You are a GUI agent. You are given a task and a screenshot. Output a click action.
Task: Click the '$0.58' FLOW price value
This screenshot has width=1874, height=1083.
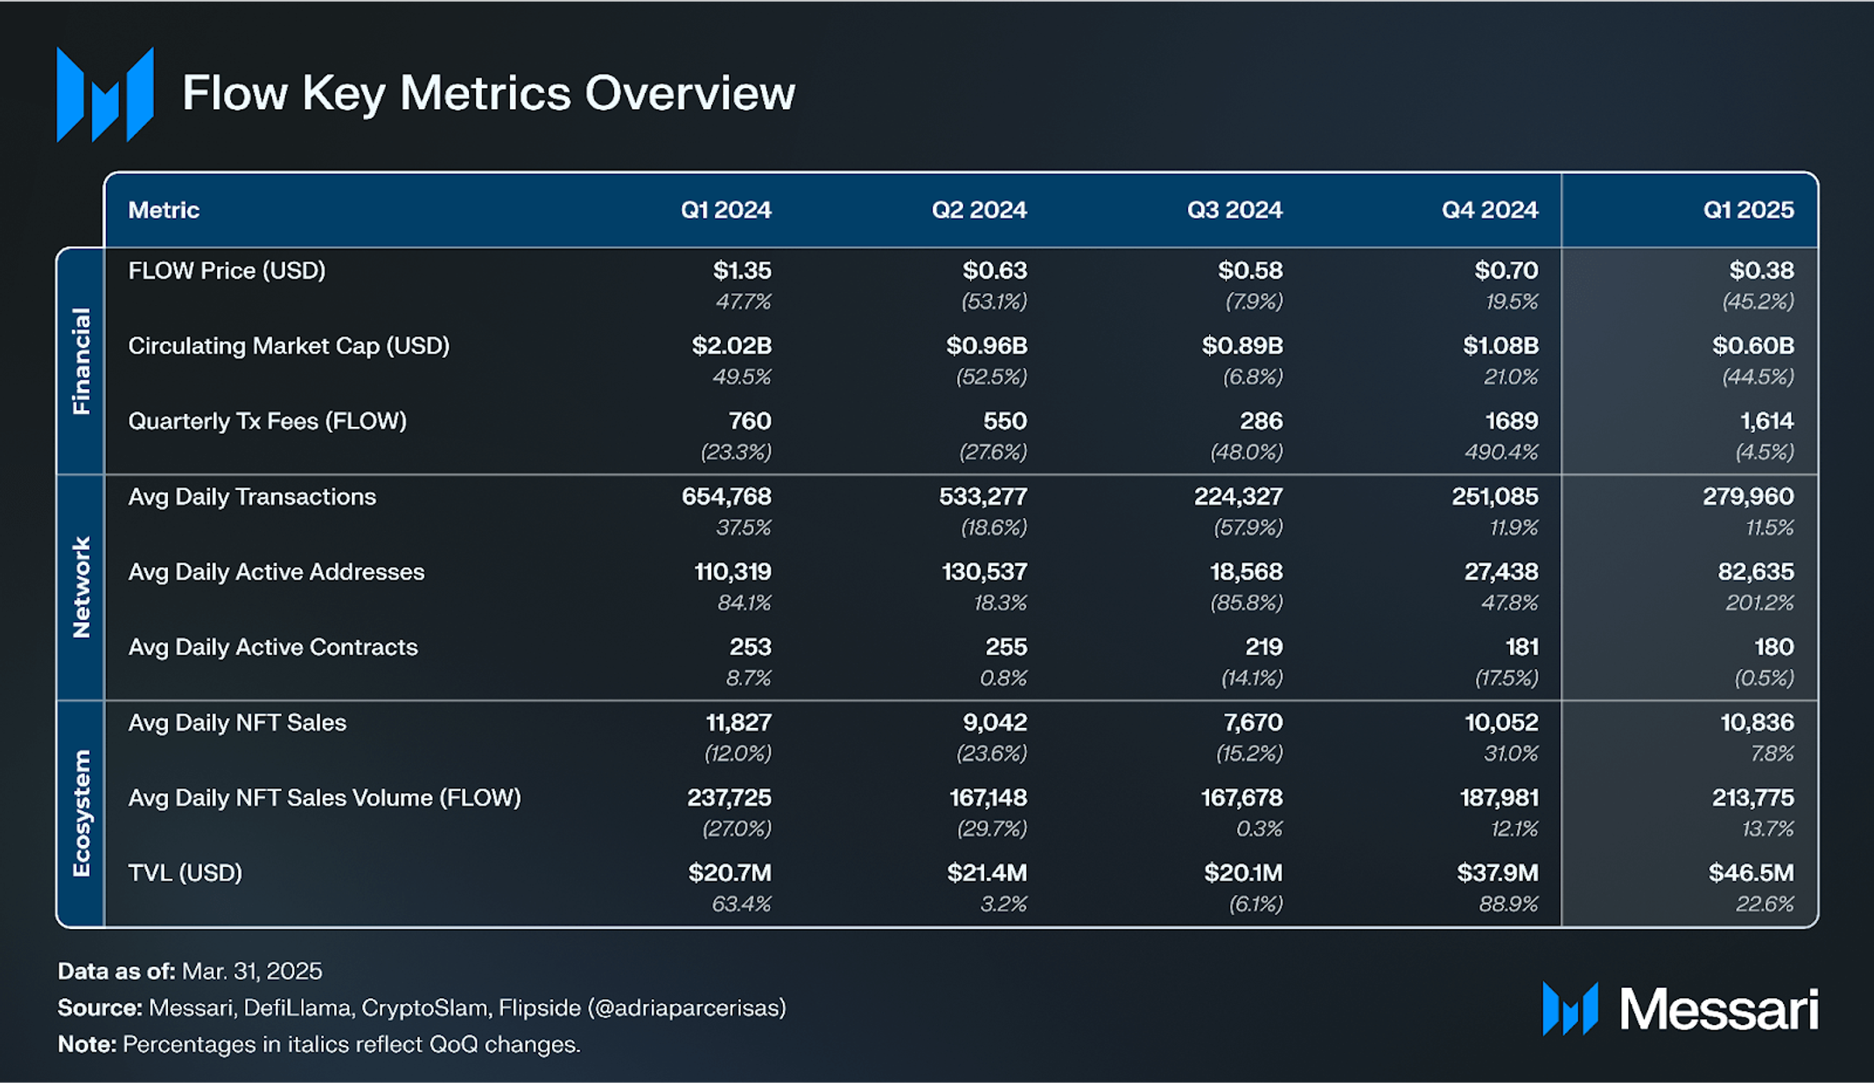(x=1250, y=271)
